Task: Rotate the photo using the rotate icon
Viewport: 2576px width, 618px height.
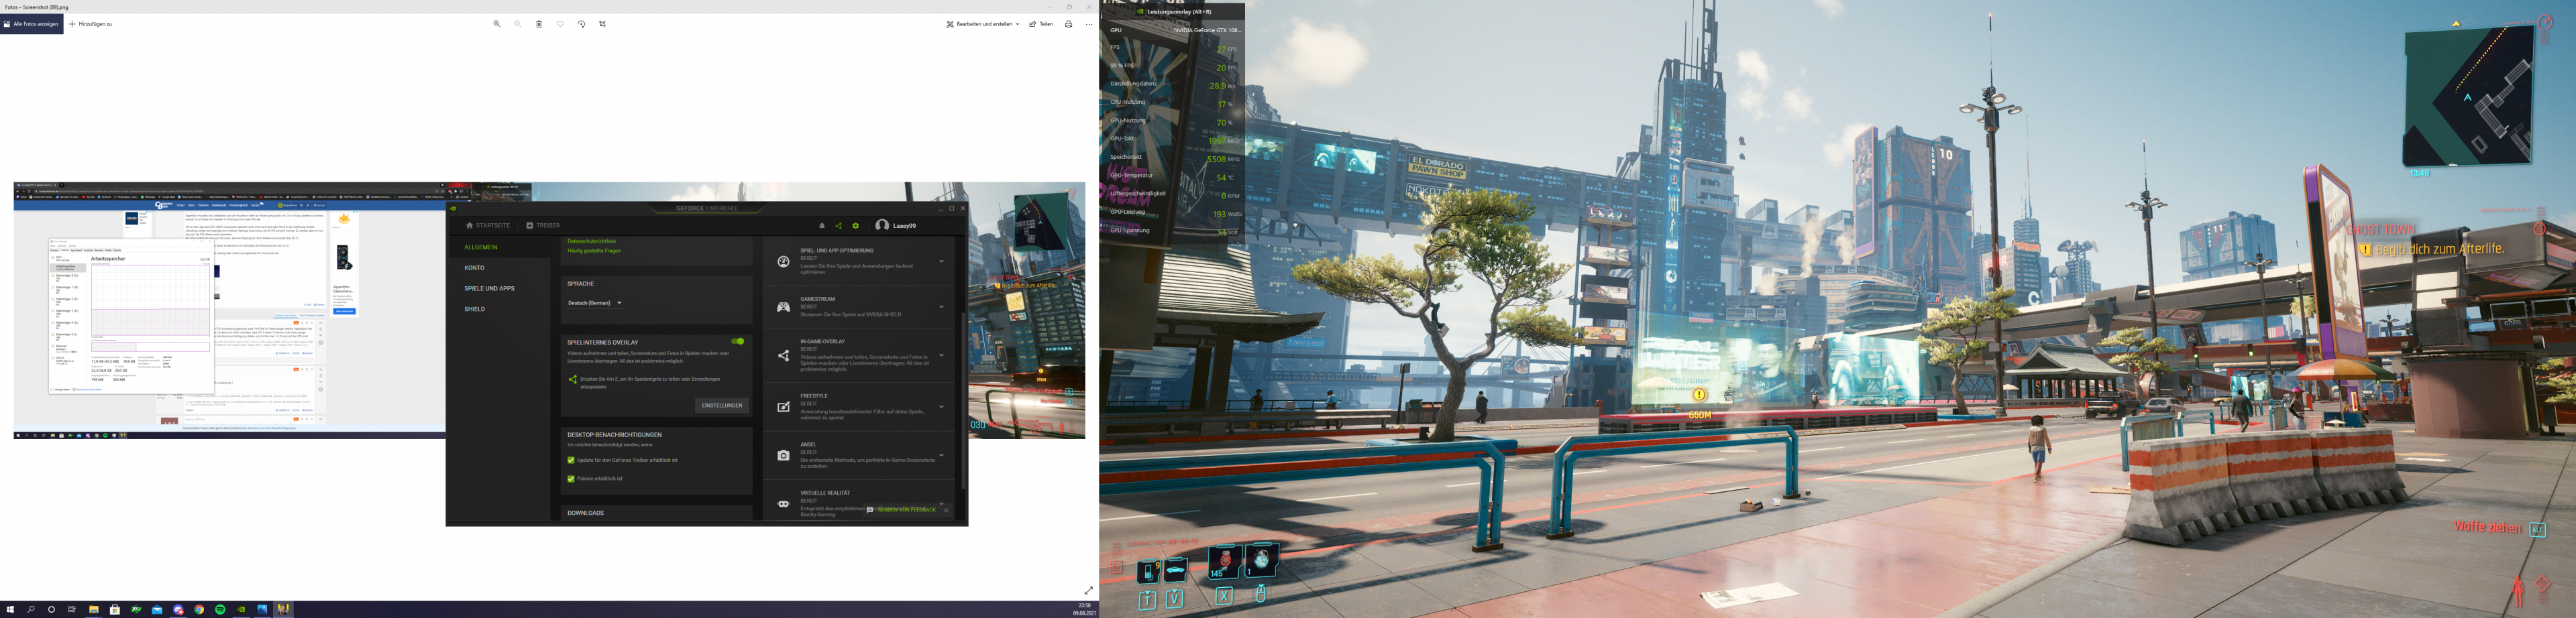Action: 581,24
